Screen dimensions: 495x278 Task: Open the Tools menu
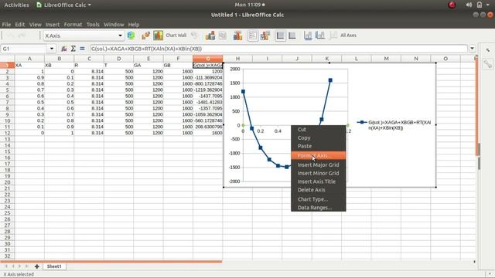[93, 24]
